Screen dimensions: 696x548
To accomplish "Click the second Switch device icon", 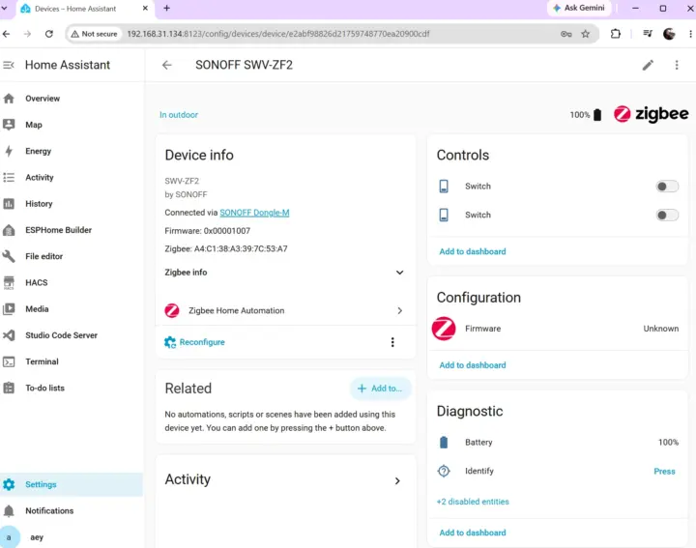I will coord(444,216).
